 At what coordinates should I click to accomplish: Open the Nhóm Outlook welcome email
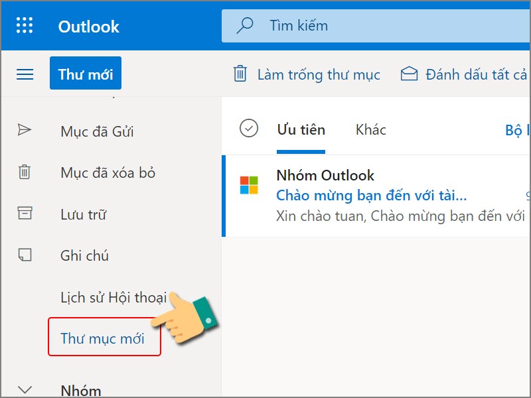point(385,196)
